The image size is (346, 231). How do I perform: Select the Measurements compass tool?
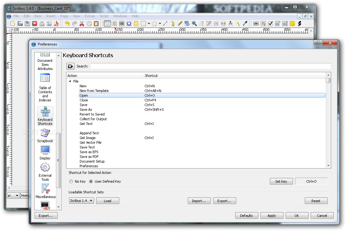coord(231,24)
